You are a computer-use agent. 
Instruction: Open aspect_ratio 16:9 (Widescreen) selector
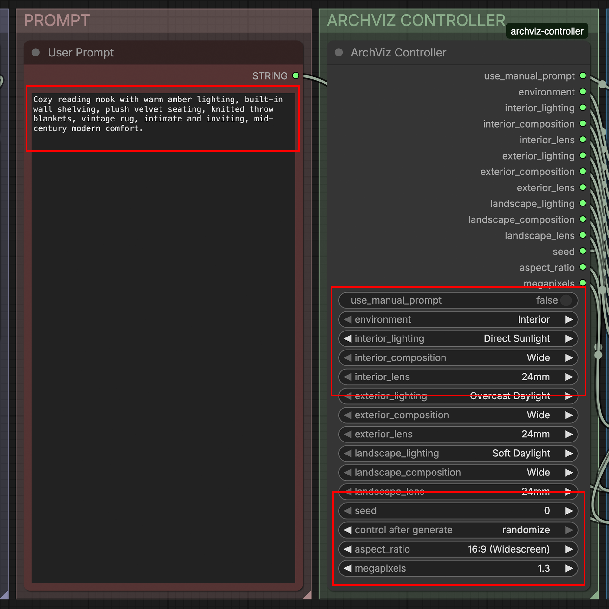coord(458,549)
